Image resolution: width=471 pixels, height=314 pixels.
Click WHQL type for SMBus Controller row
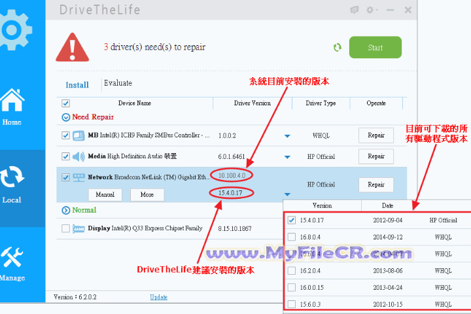(321, 136)
